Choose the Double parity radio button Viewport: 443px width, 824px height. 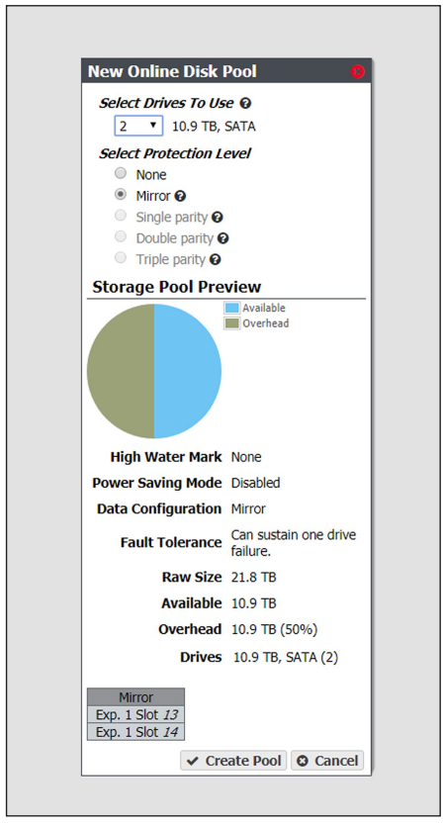tap(121, 236)
